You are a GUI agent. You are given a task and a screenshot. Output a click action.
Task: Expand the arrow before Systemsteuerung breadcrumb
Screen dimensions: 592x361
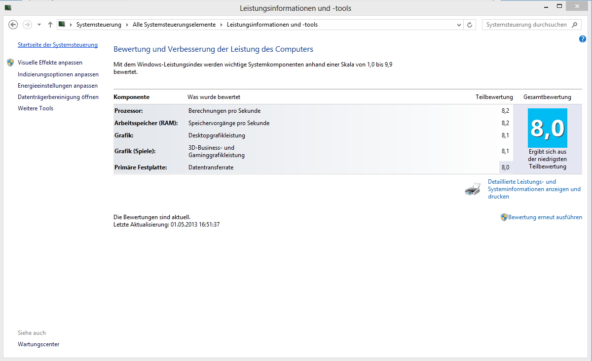point(71,25)
